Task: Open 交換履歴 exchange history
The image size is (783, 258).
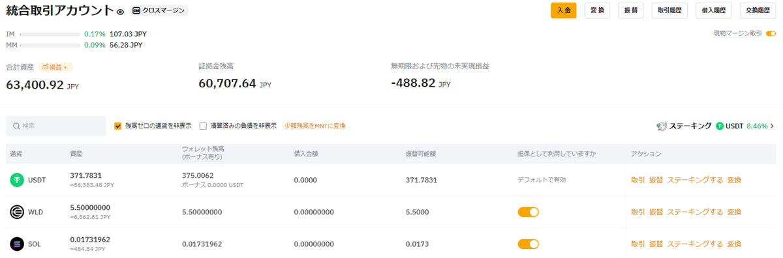Action: click(x=758, y=10)
